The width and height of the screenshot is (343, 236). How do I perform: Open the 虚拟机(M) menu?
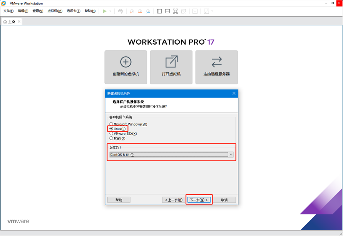(55, 11)
